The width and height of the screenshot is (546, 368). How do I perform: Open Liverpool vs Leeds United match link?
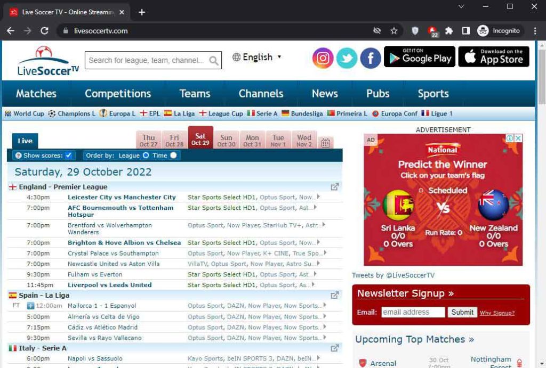click(x=109, y=285)
